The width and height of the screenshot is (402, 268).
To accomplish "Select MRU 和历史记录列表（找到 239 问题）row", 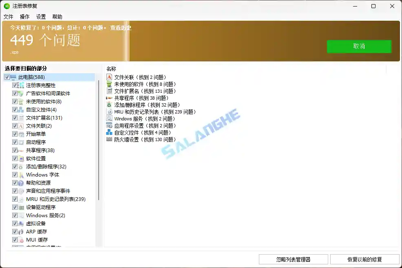I will [x=151, y=112].
